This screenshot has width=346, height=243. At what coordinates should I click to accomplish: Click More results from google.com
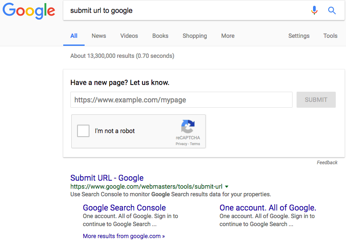point(124,236)
